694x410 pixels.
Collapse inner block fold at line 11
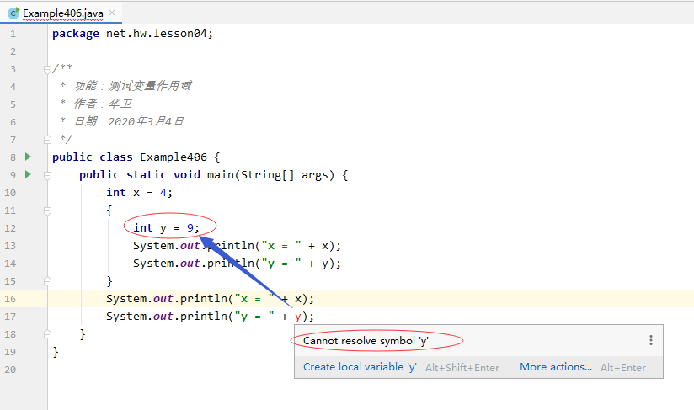pyautogui.click(x=47, y=210)
